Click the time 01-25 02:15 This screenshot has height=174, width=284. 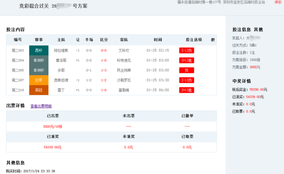tap(158, 51)
